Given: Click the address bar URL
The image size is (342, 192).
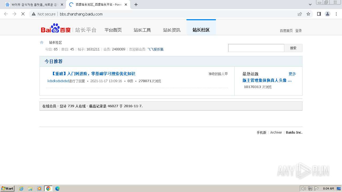Looking at the screenshot, I should click(x=81, y=14).
